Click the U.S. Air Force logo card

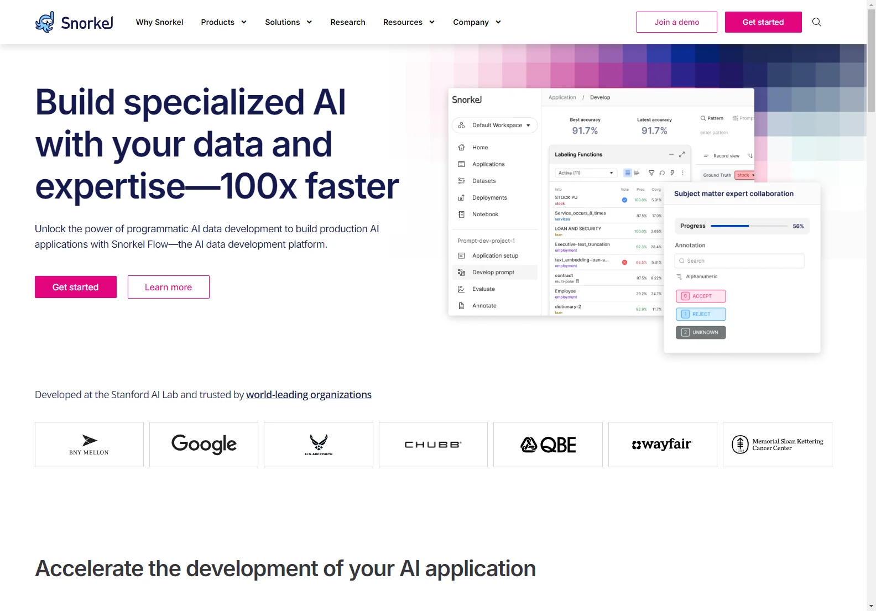[319, 445]
